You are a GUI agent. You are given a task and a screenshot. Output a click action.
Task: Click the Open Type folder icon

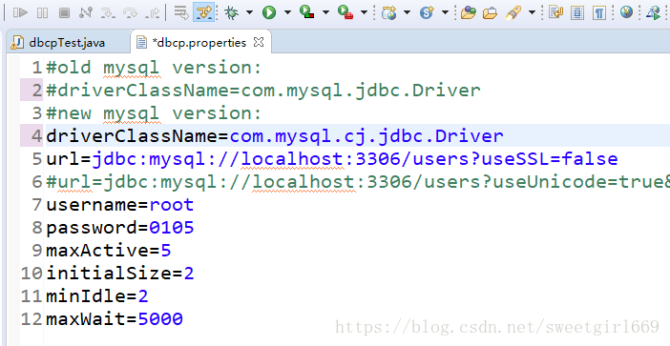[469, 12]
